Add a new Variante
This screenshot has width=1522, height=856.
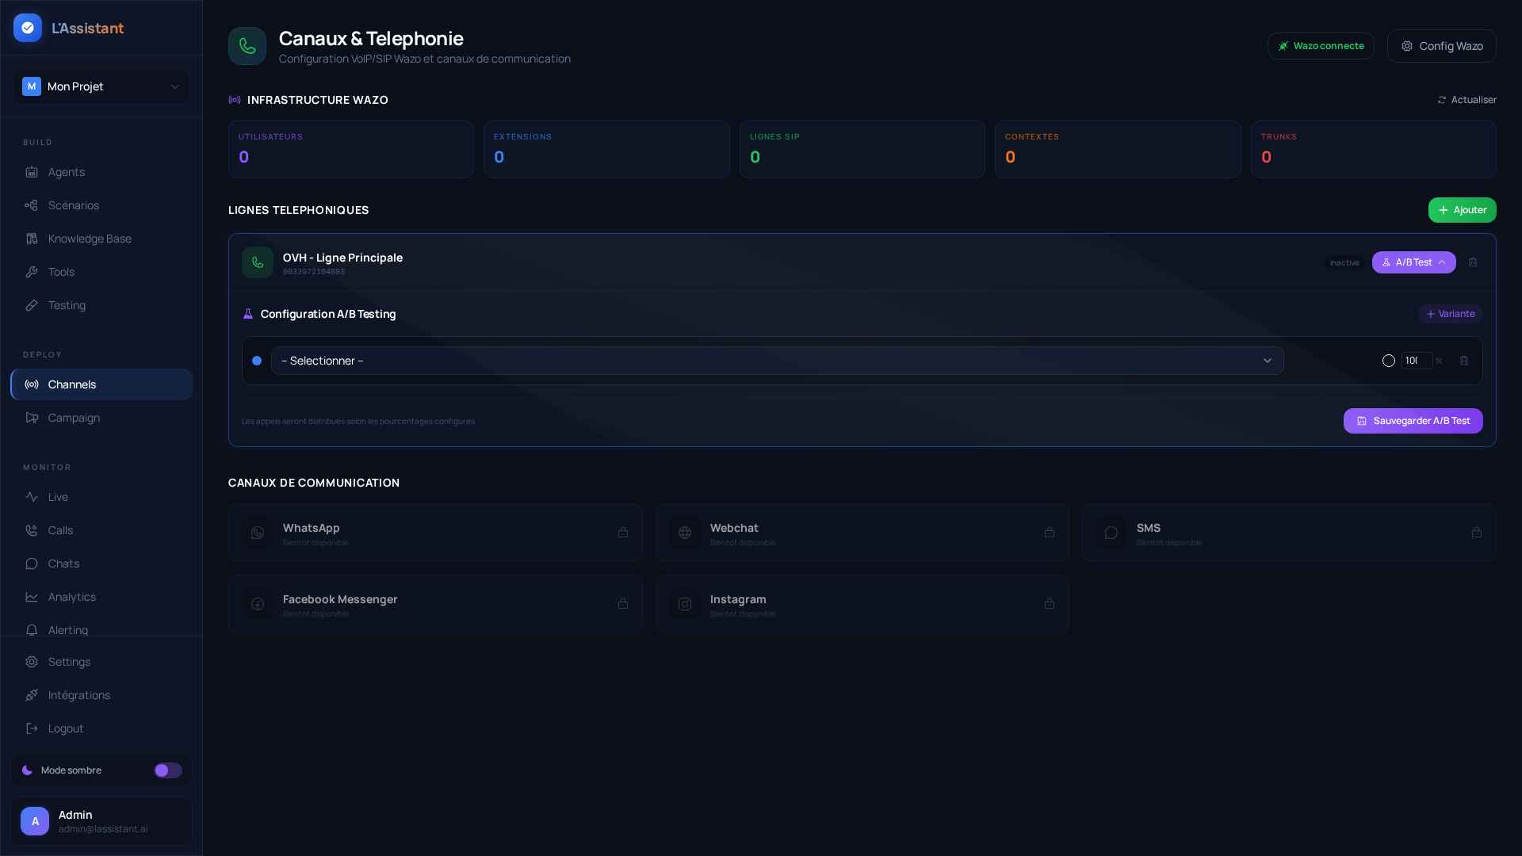(1450, 314)
